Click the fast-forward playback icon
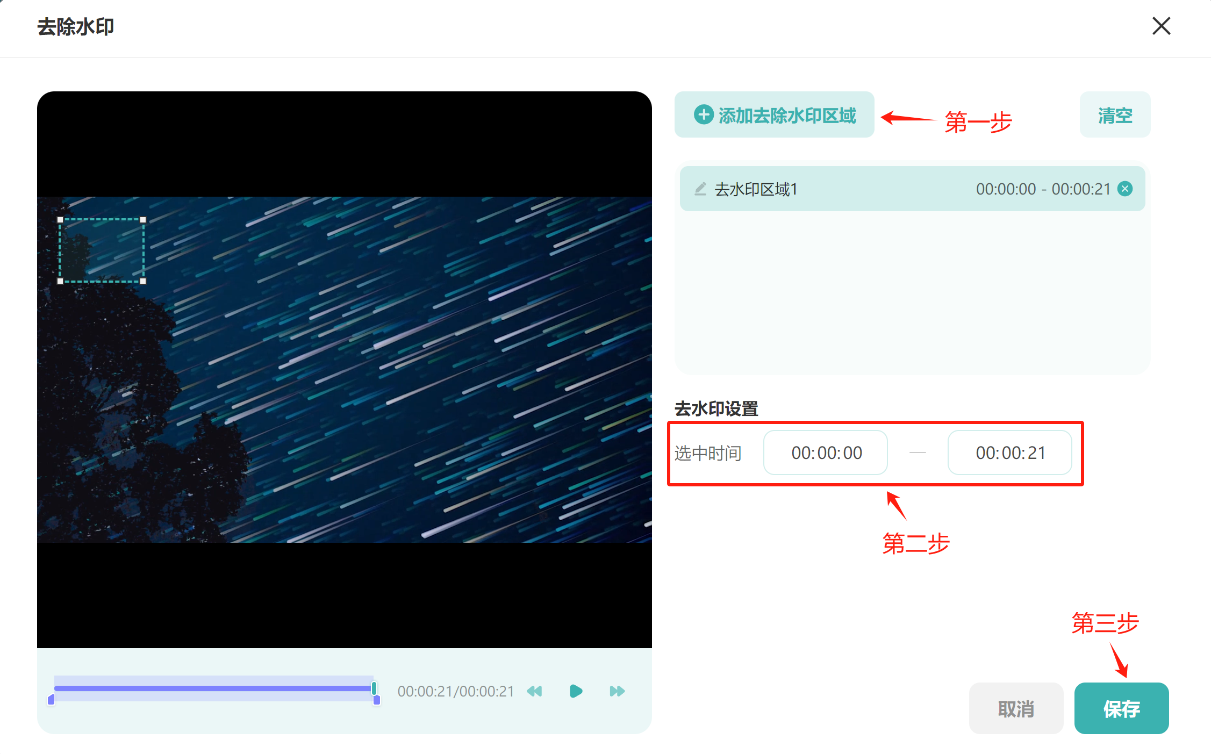 [617, 691]
